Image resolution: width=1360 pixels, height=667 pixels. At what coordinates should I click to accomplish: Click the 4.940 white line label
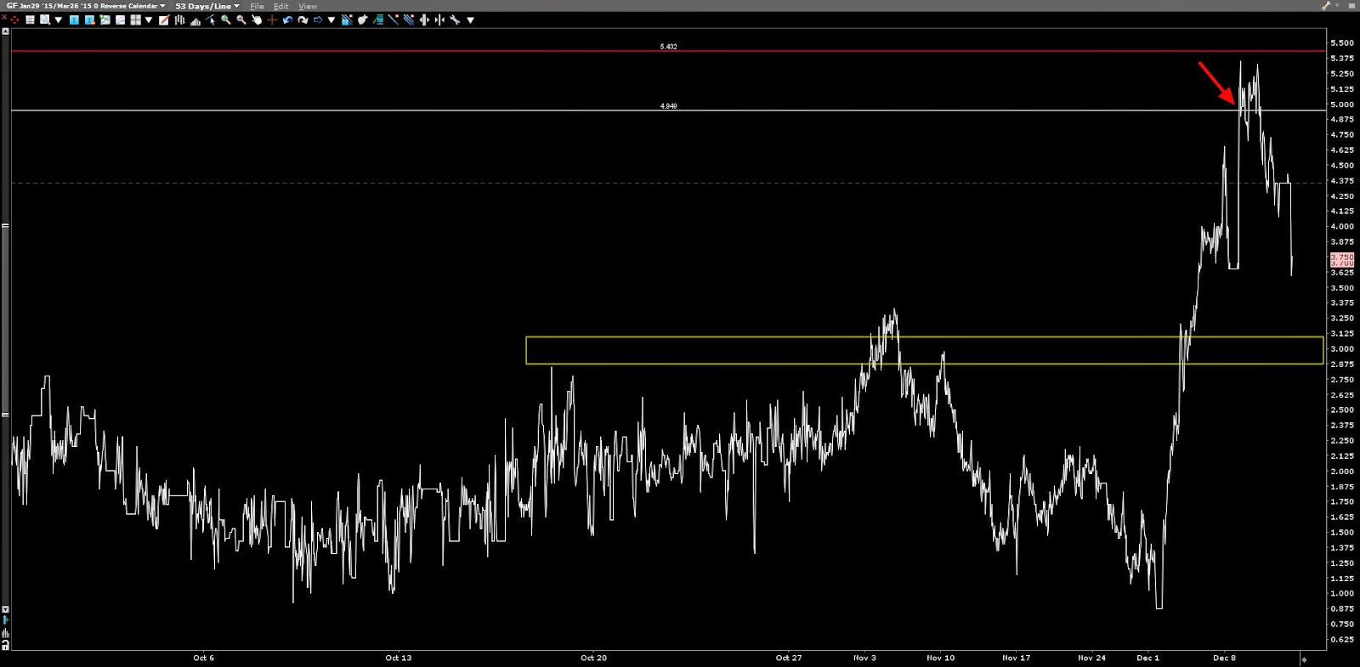[x=668, y=106]
